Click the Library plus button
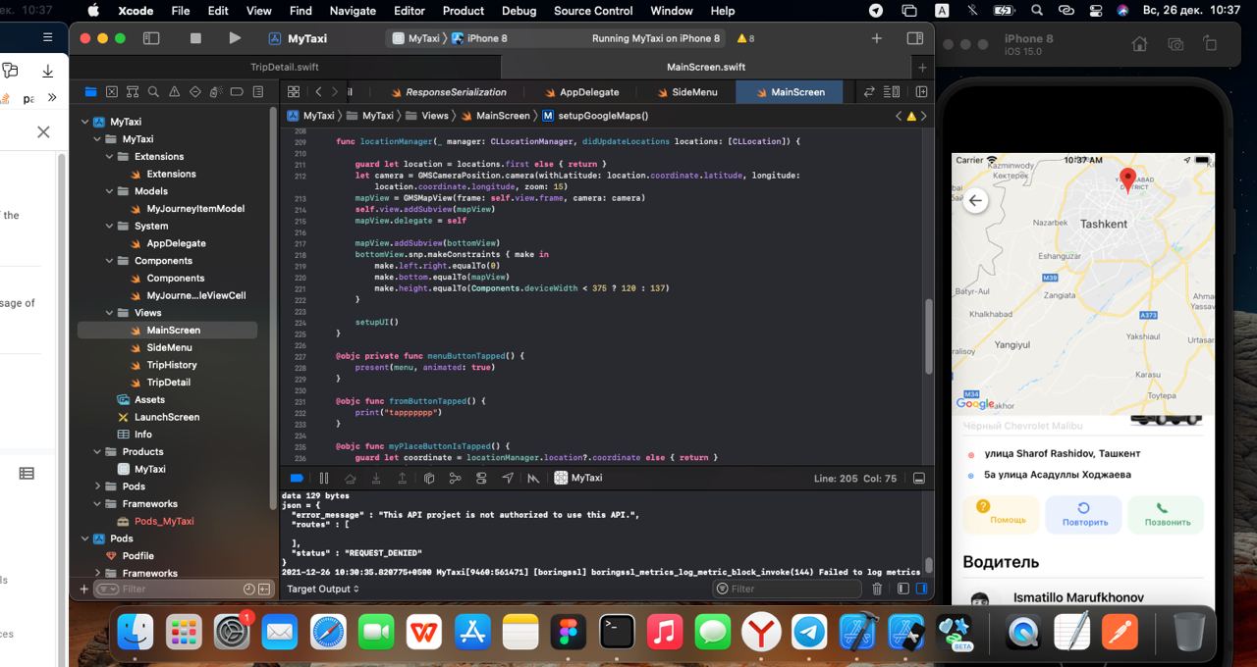The height and width of the screenshot is (667, 1257). (x=876, y=38)
